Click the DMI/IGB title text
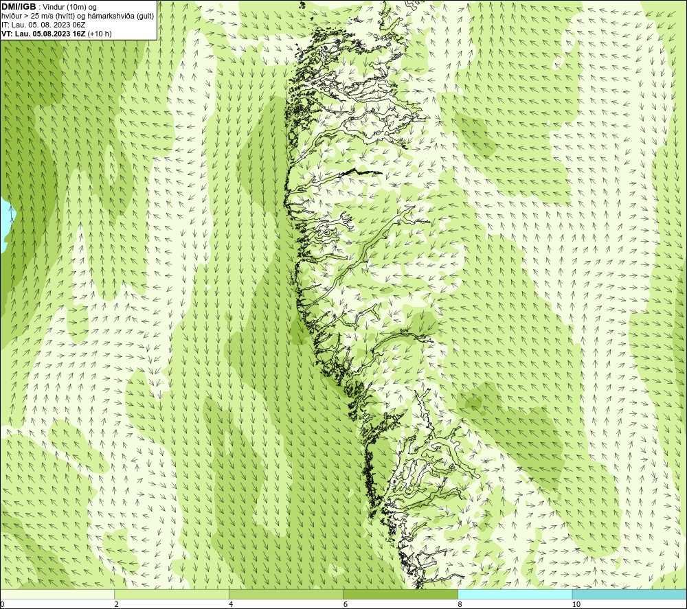Screen dimensions: 687x609 point(19,7)
